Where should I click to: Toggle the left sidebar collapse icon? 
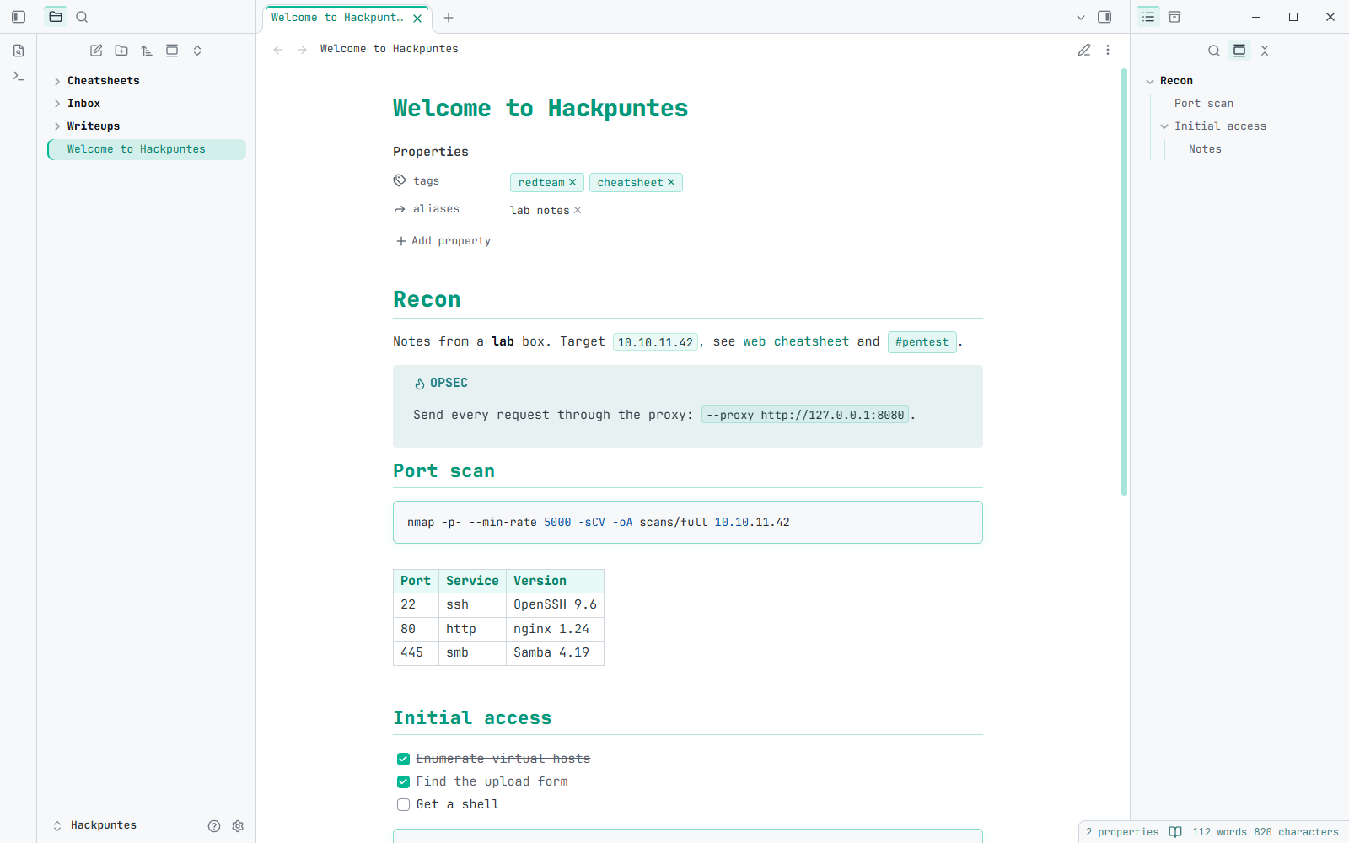19,17
